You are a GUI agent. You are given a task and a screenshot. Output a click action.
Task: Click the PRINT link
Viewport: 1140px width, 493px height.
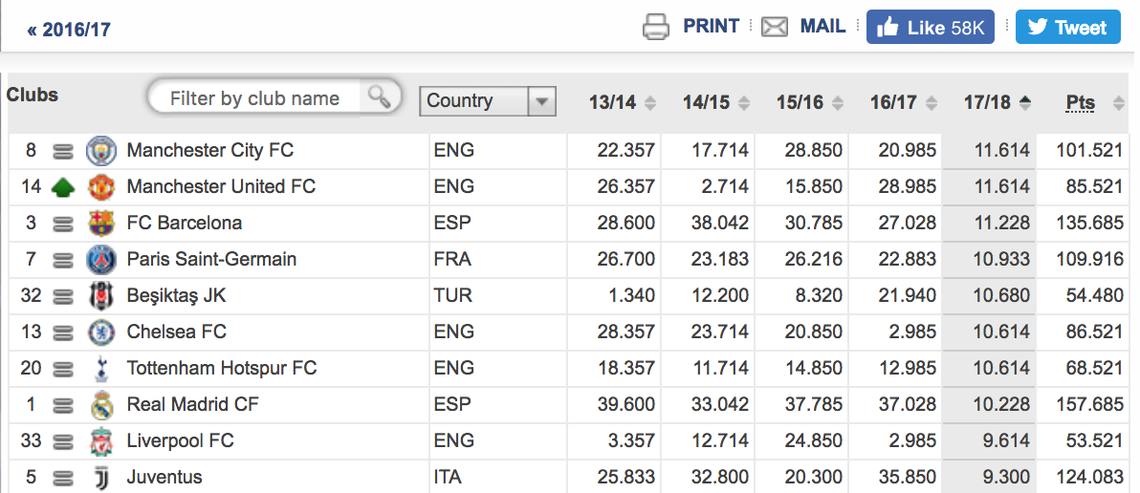point(711,26)
